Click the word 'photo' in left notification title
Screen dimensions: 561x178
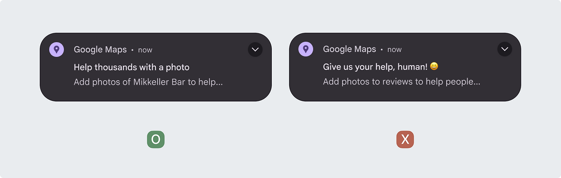[x=178, y=68]
